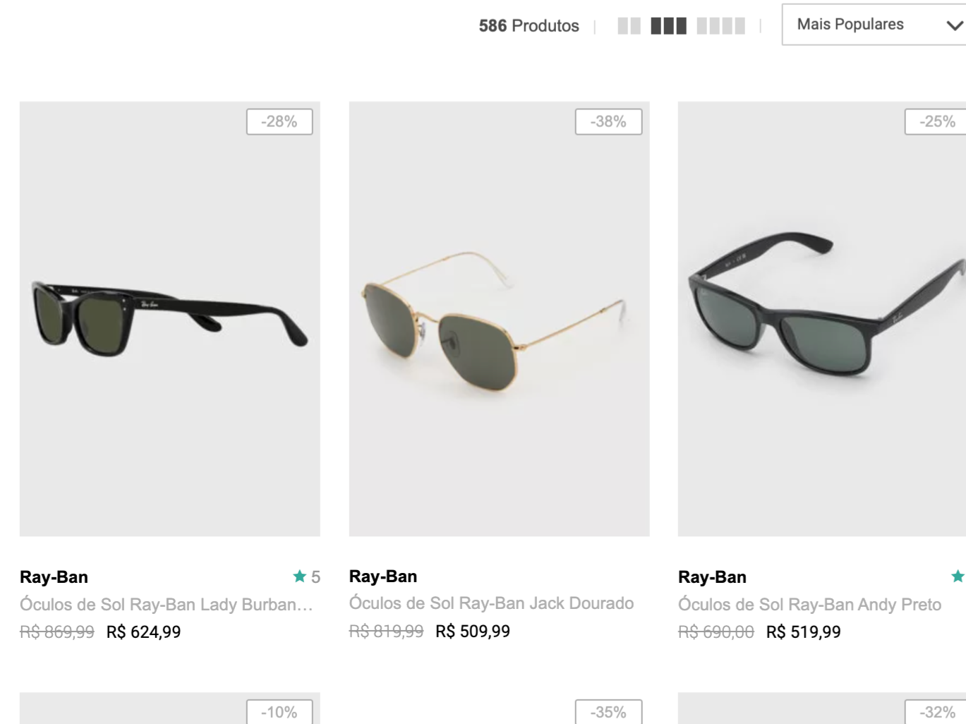
Task: Open the Mais Populares sort dropdown
Action: pos(874,25)
